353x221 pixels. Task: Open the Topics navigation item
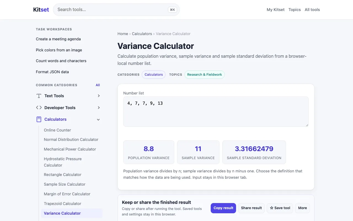pyautogui.click(x=295, y=10)
